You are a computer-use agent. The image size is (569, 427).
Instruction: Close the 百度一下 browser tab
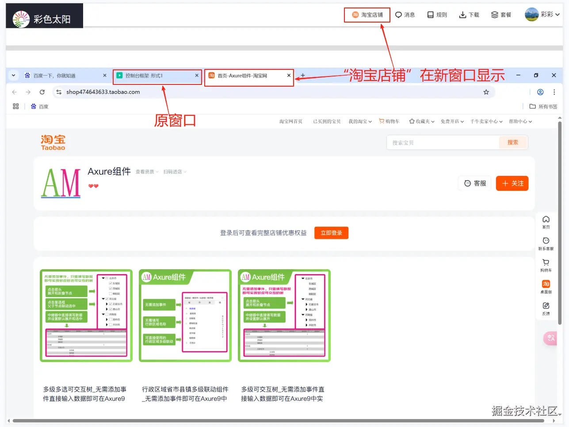pos(105,76)
